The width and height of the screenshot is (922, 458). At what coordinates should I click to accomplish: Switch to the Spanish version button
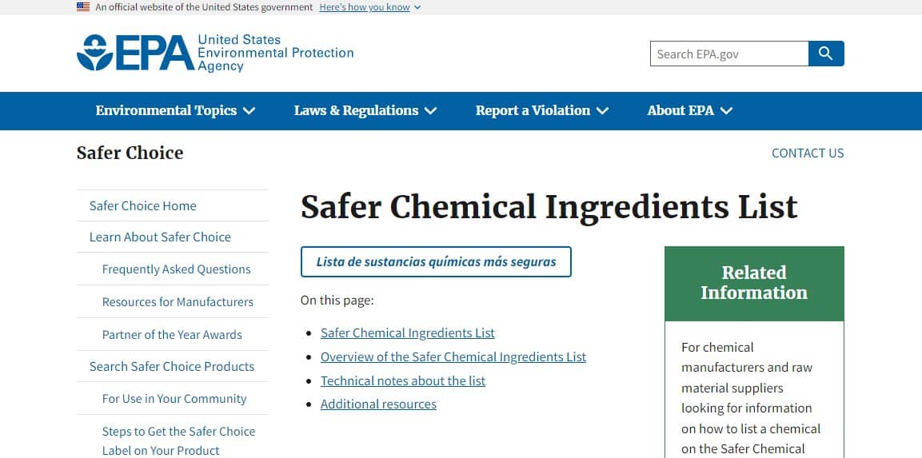point(436,262)
